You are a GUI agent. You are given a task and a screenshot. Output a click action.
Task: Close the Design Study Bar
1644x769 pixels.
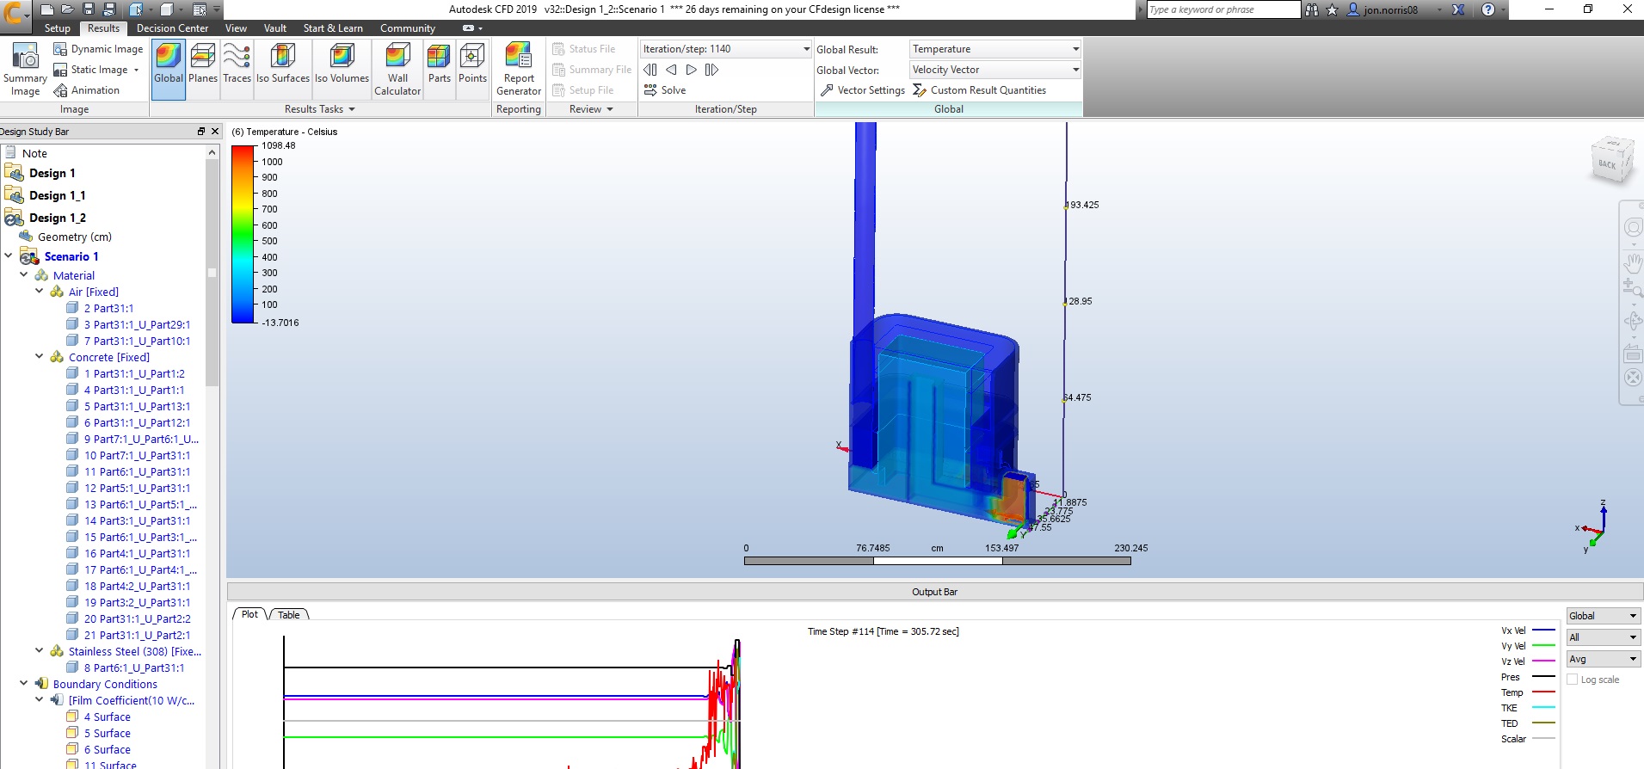215,132
